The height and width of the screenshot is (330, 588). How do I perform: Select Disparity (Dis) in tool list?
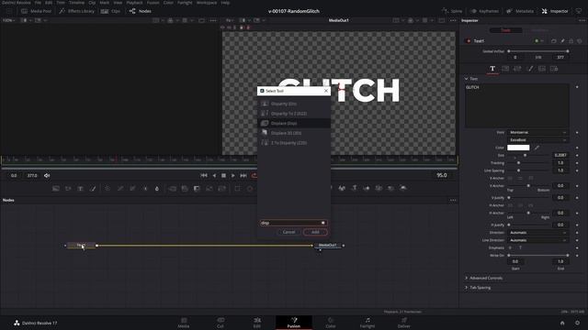(x=294, y=104)
